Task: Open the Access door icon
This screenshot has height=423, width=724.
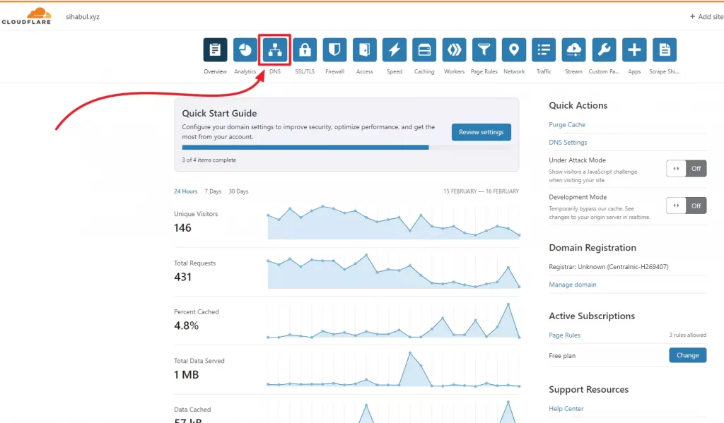Action: coord(365,50)
